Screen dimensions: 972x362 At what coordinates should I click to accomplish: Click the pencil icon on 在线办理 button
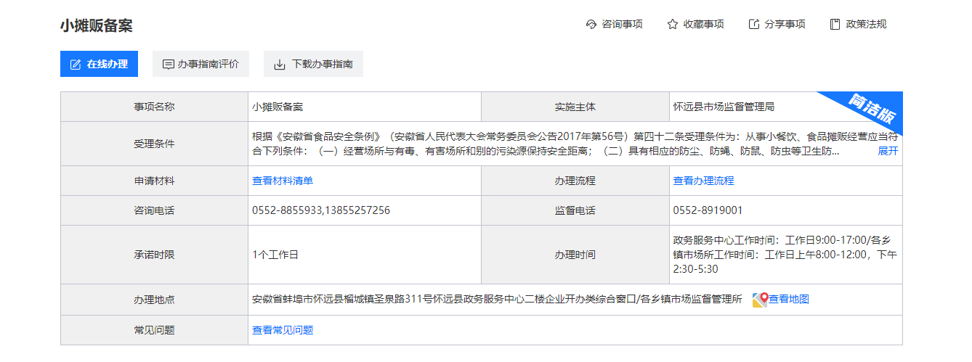click(x=76, y=64)
